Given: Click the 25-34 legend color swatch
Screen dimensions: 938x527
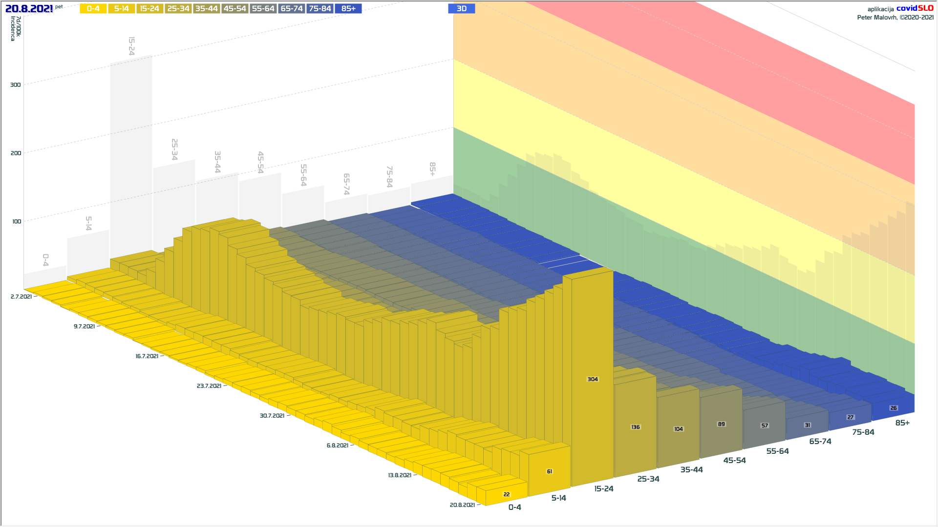Looking at the screenshot, I should coord(178,9).
